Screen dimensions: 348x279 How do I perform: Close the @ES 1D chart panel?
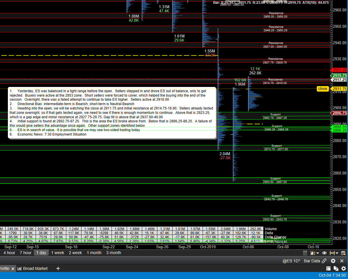tap(342, 261)
